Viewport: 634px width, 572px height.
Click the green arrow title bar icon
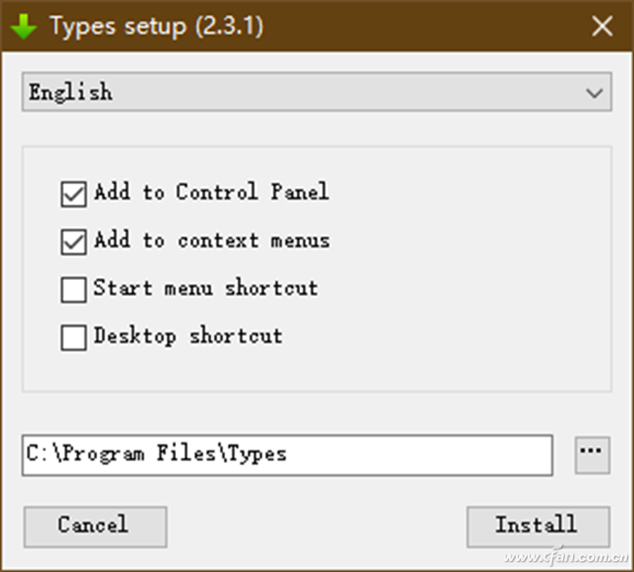24,26
